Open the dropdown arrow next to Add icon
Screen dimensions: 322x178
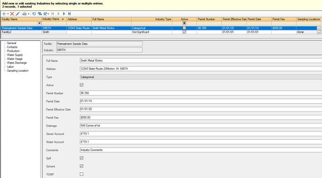[x=8, y=14]
